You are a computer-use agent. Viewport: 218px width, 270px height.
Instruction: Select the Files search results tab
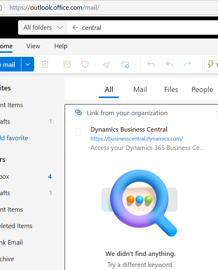point(171,89)
